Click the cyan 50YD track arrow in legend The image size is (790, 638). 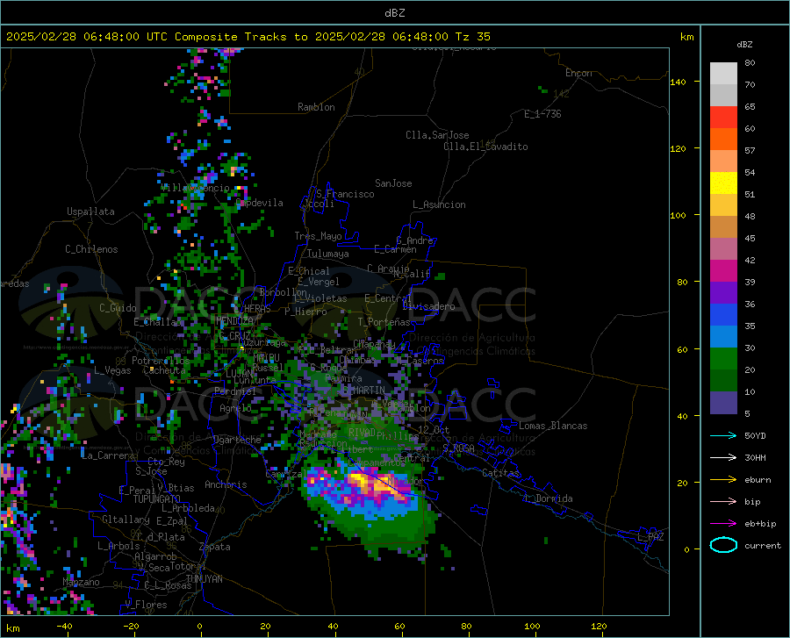point(723,435)
